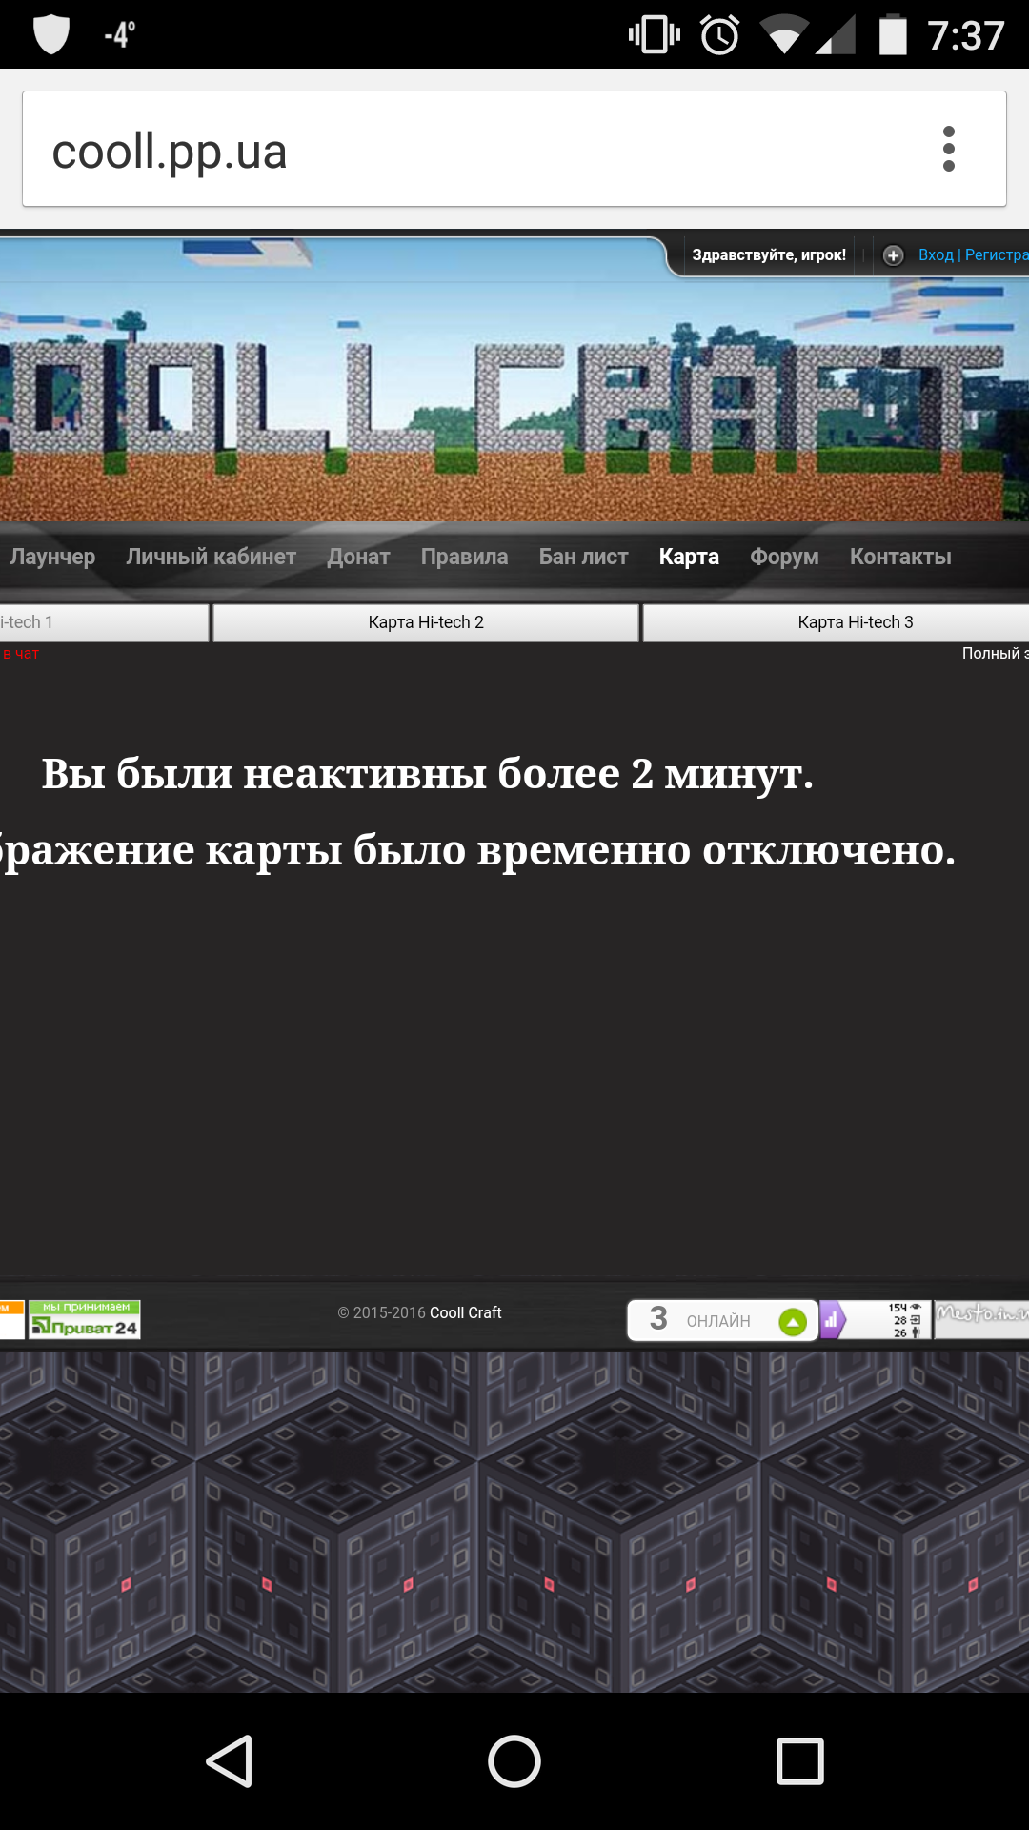Go to Личный кабинет page
Image resolution: width=1029 pixels, height=1830 pixels.
pyautogui.click(x=211, y=557)
